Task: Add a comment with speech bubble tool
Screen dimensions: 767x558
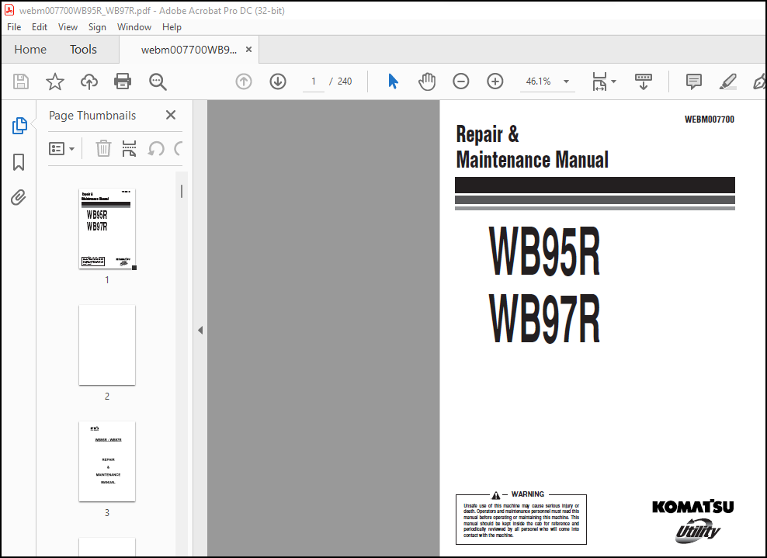Action: pos(693,81)
